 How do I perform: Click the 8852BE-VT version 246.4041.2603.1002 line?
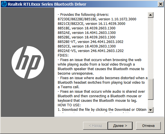90,42
